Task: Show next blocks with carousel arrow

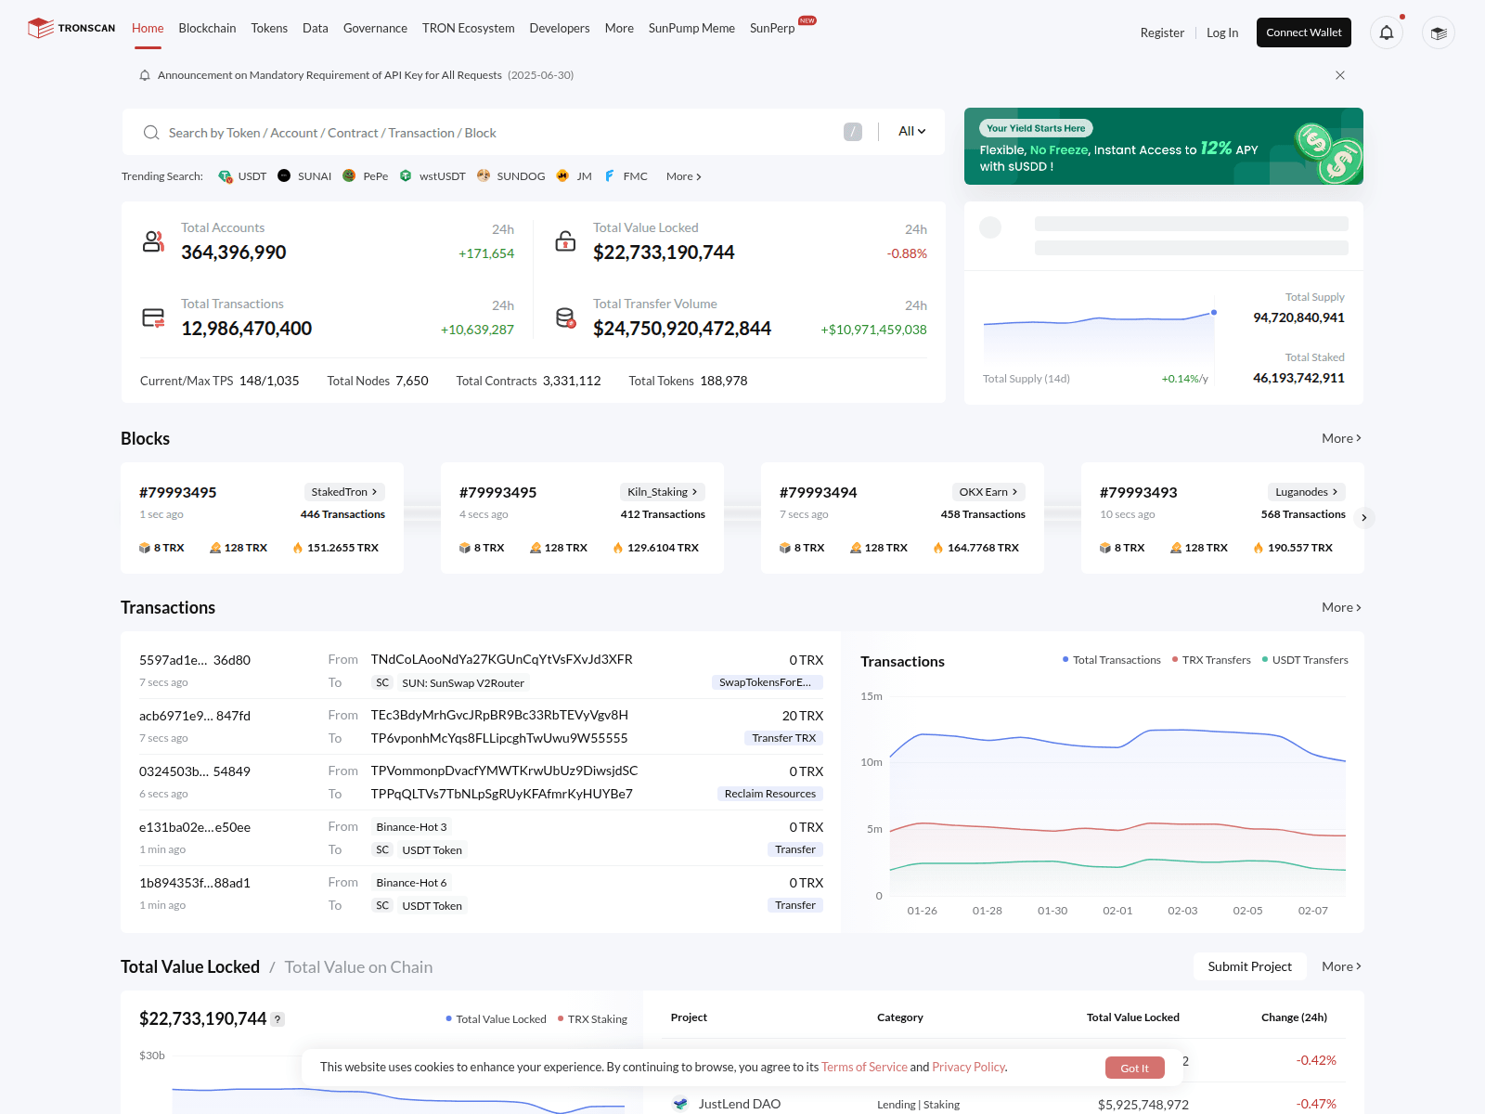Action: pyautogui.click(x=1364, y=518)
